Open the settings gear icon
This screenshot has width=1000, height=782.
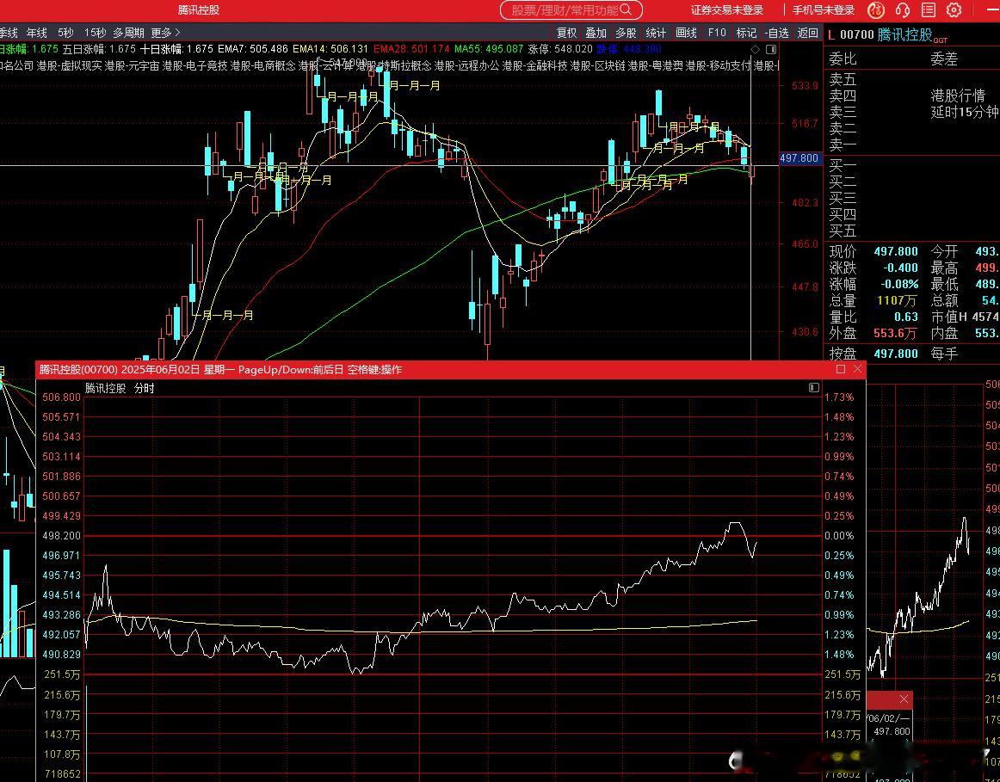954,9
